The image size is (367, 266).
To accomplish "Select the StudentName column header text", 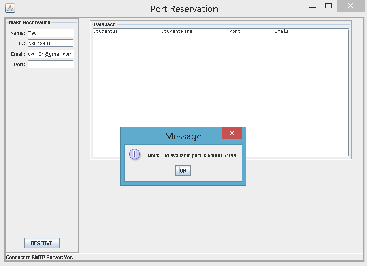I will coord(177,31).
